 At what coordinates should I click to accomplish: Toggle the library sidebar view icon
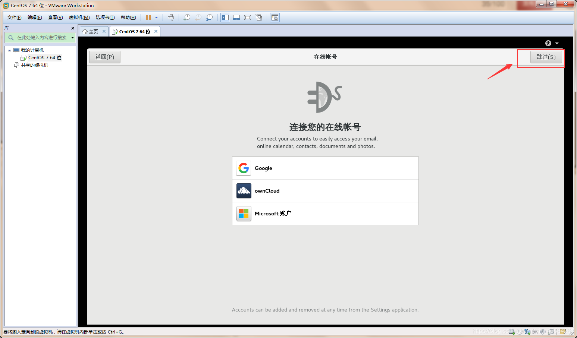[x=225, y=18]
